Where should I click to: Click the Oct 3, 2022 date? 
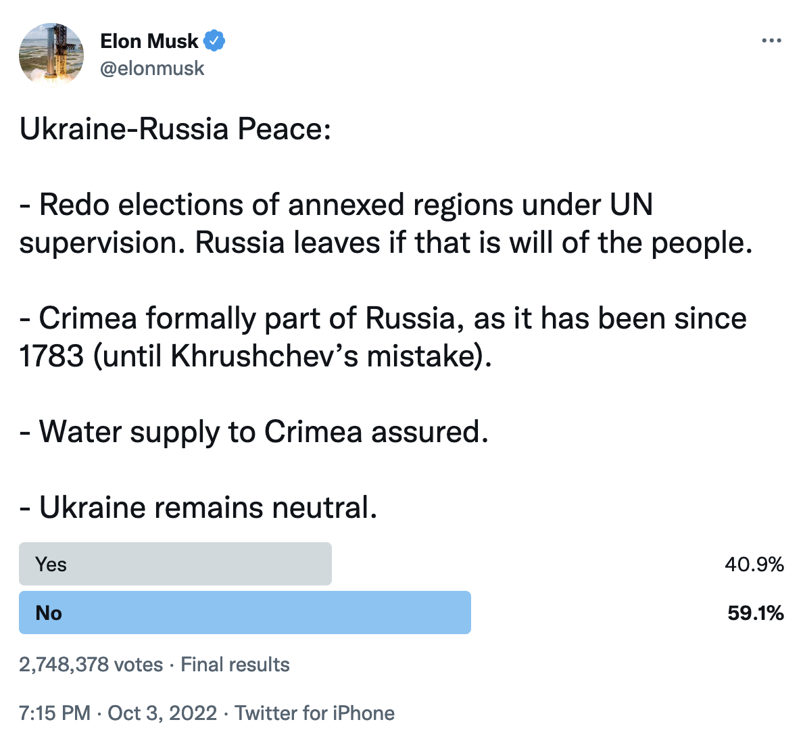162,713
